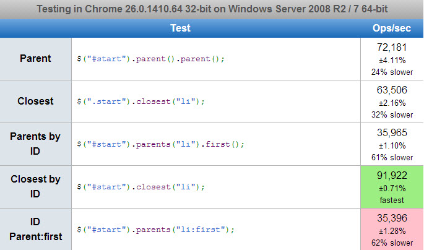Viewport: 424px width, 250px height.
Task: Click the pink 62% slower result cell
Action: click(392, 230)
